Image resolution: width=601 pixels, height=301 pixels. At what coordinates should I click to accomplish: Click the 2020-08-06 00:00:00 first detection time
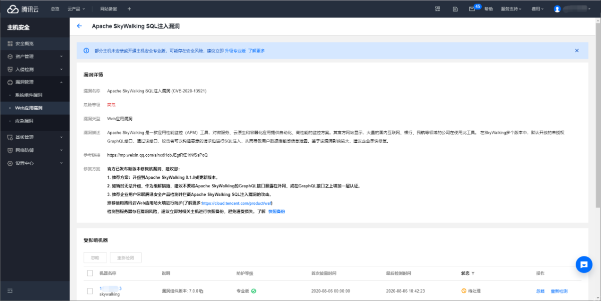pos(331,291)
